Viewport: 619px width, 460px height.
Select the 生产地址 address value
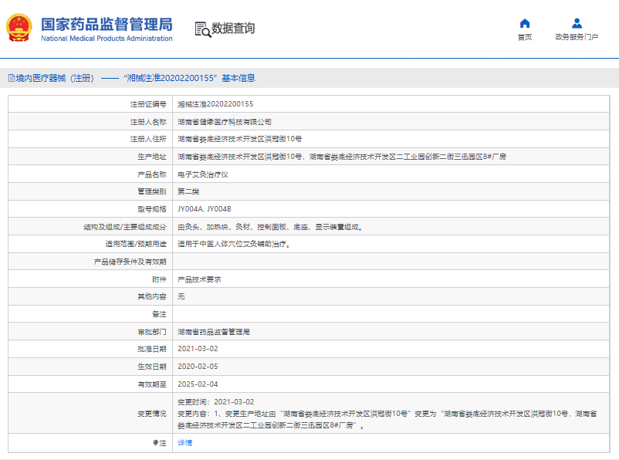pyautogui.click(x=342, y=157)
